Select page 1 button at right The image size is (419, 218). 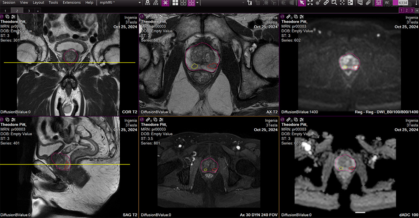tap(401, 10)
